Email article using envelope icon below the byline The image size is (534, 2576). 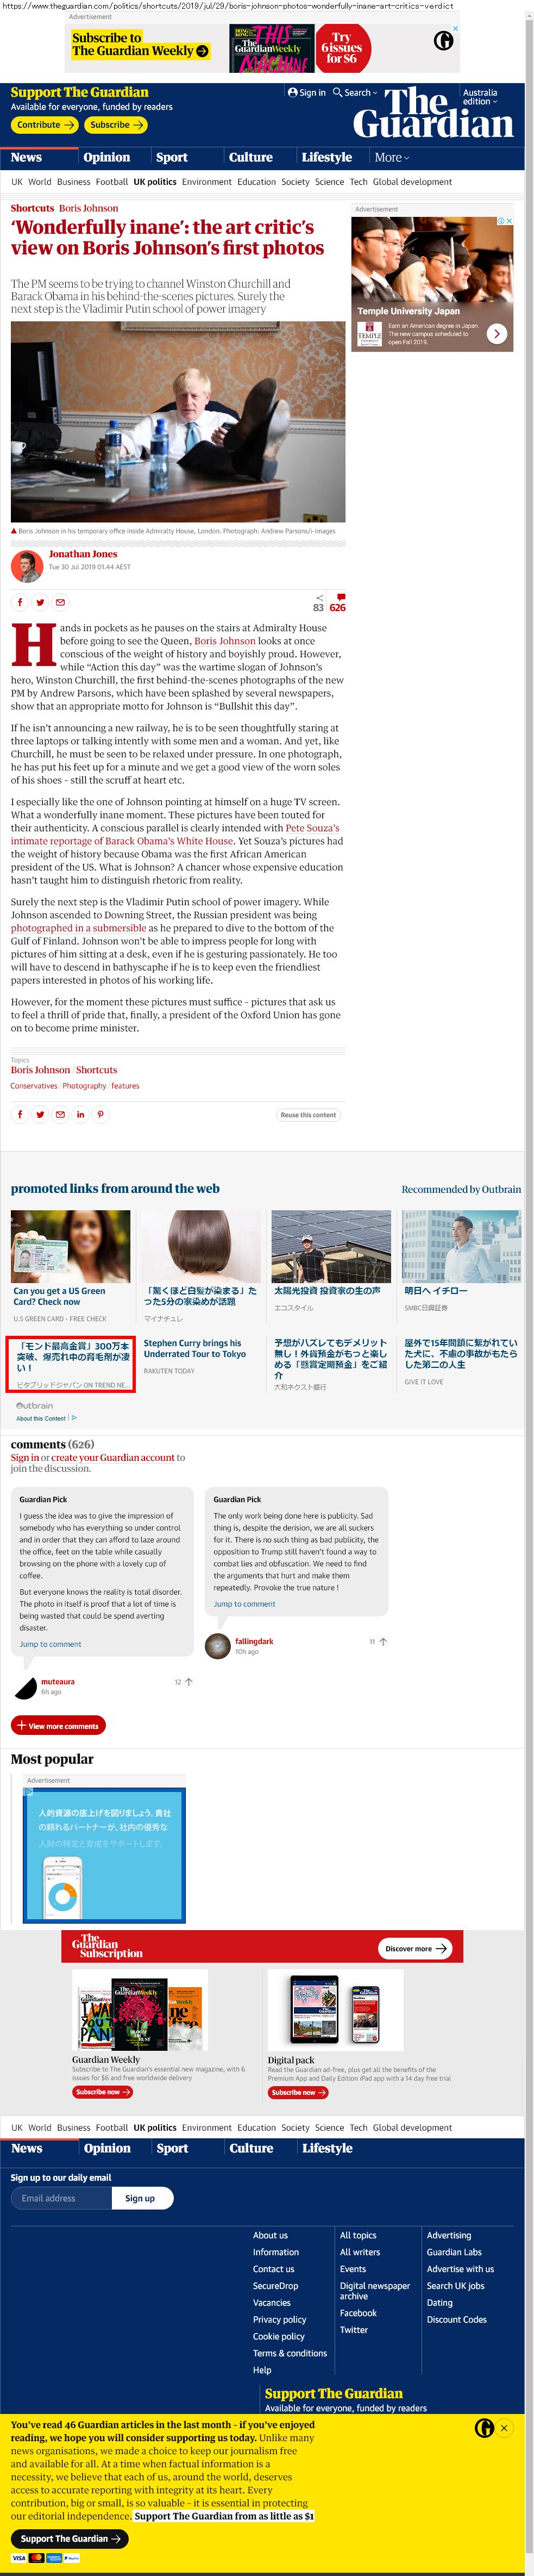pyautogui.click(x=60, y=602)
